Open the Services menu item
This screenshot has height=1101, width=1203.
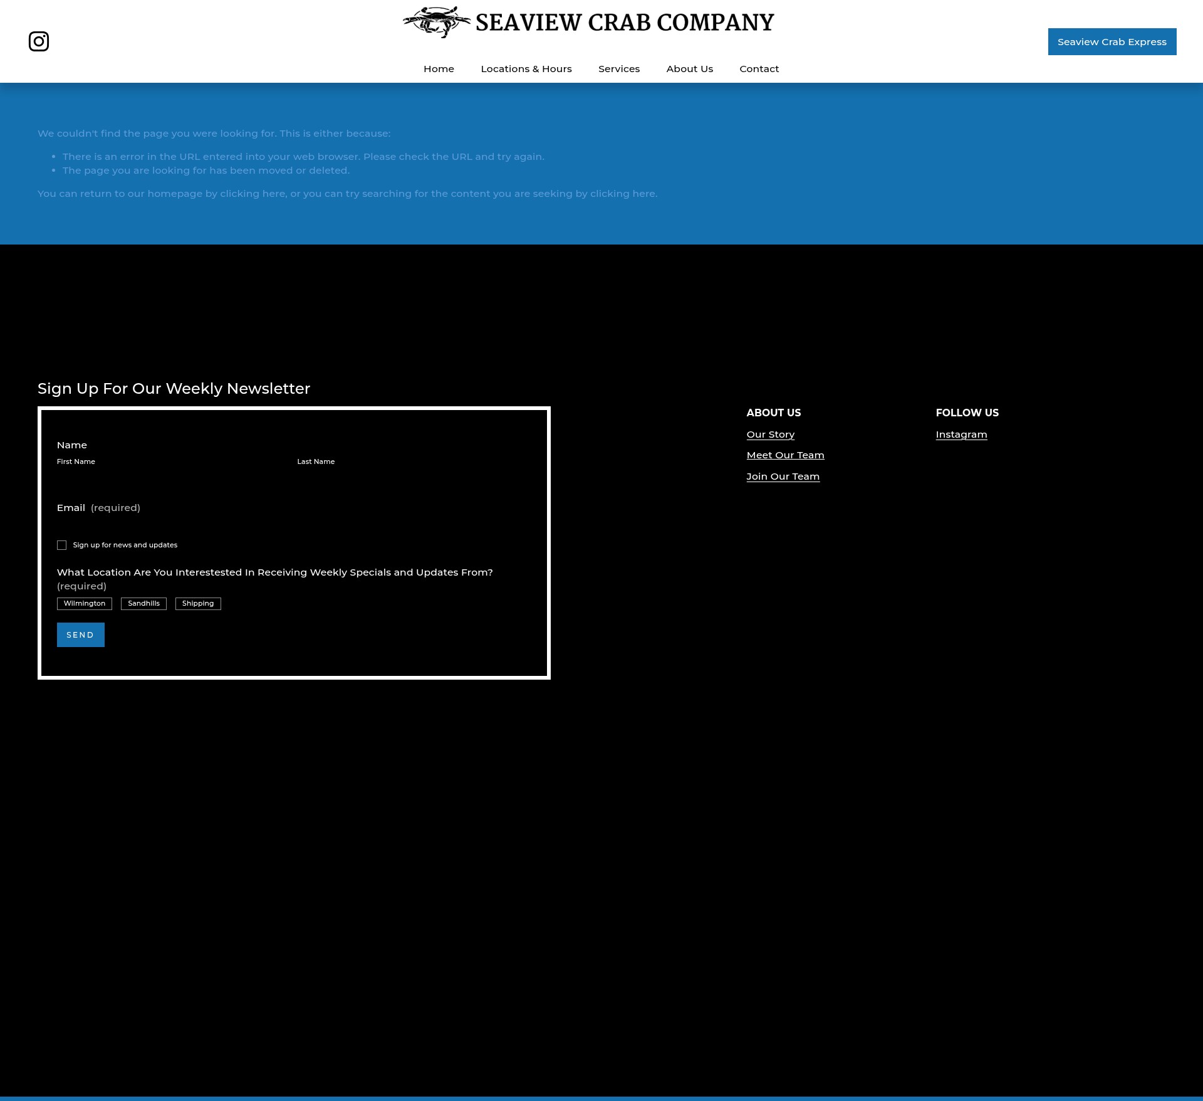(619, 69)
